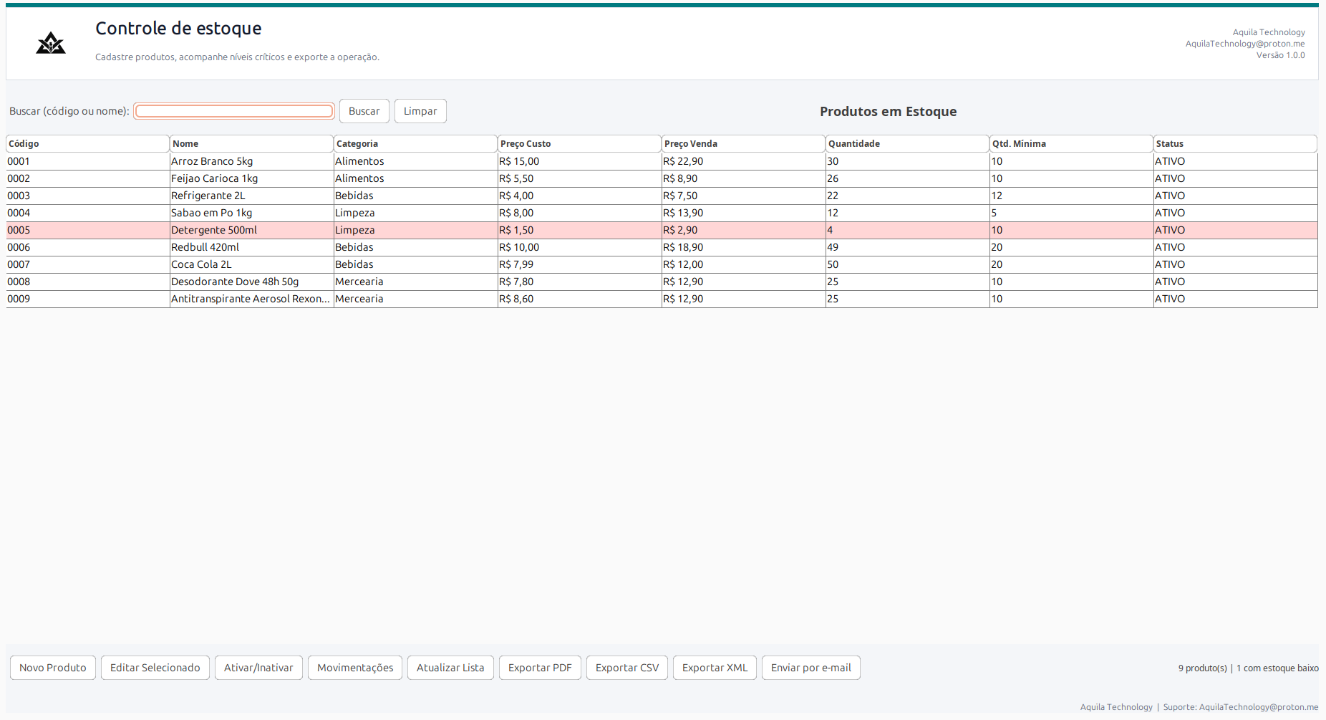Viewport: 1326px width, 720px height.
Task: Sort by the Quantidade column header
Action: 908,144
